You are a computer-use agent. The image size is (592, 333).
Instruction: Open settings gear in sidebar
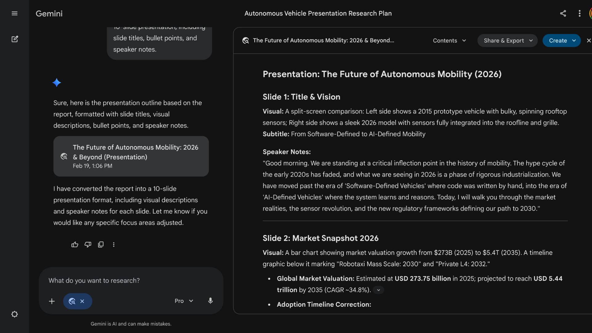[x=14, y=314]
